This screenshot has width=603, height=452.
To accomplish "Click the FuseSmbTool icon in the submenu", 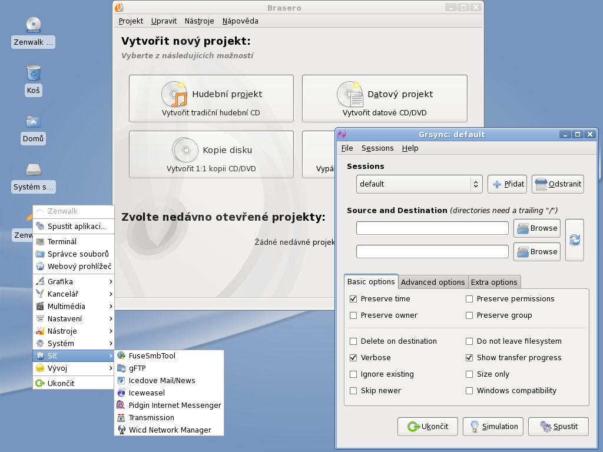I will [x=121, y=356].
